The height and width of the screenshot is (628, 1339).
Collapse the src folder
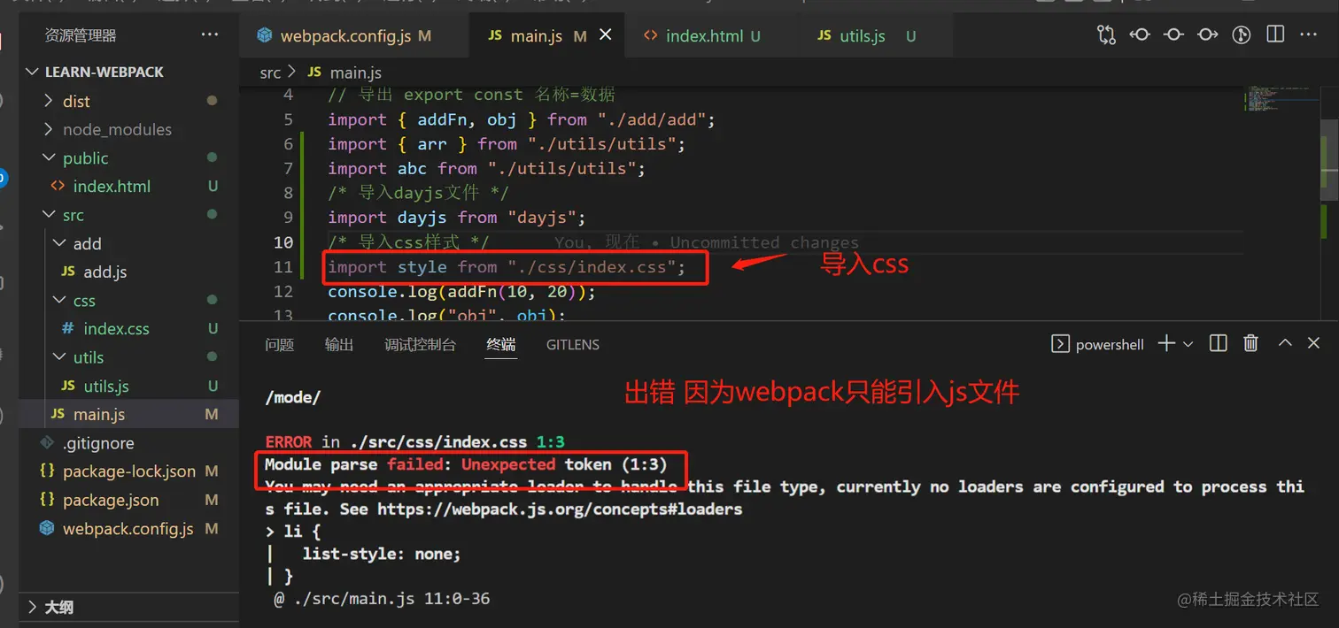128,215
